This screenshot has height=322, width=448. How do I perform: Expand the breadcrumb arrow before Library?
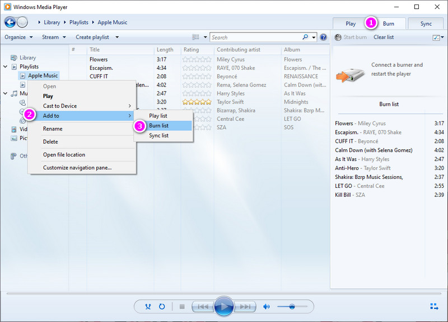point(39,22)
